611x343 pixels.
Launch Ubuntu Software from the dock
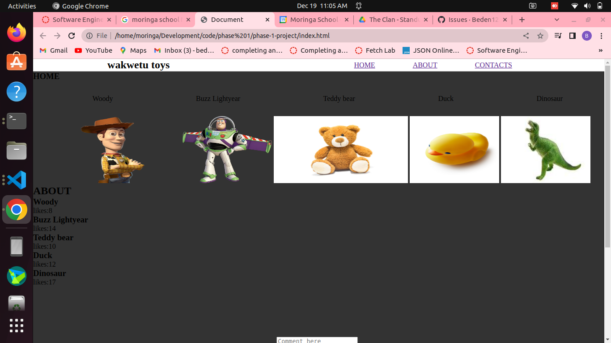tap(17, 62)
